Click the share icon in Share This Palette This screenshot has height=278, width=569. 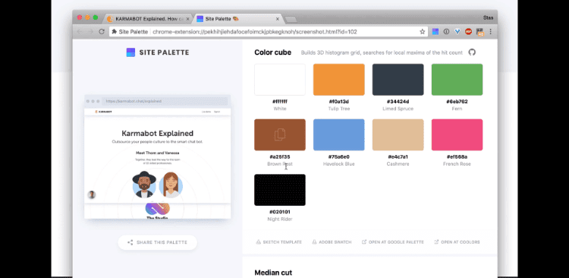click(x=130, y=242)
